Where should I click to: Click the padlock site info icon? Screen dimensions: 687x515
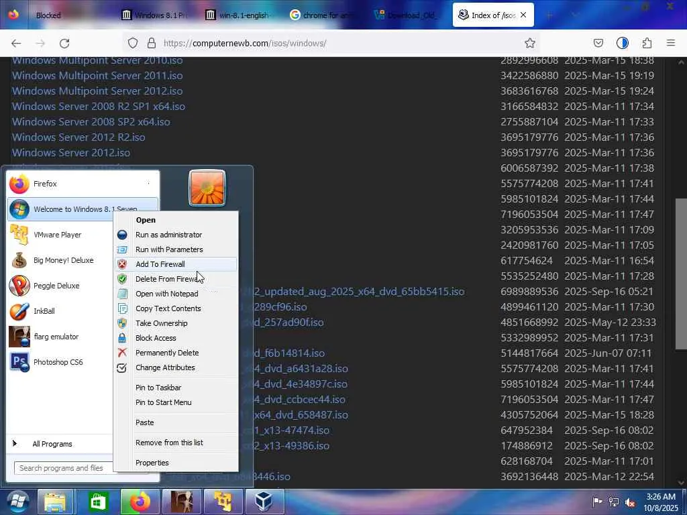click(152, 43)
